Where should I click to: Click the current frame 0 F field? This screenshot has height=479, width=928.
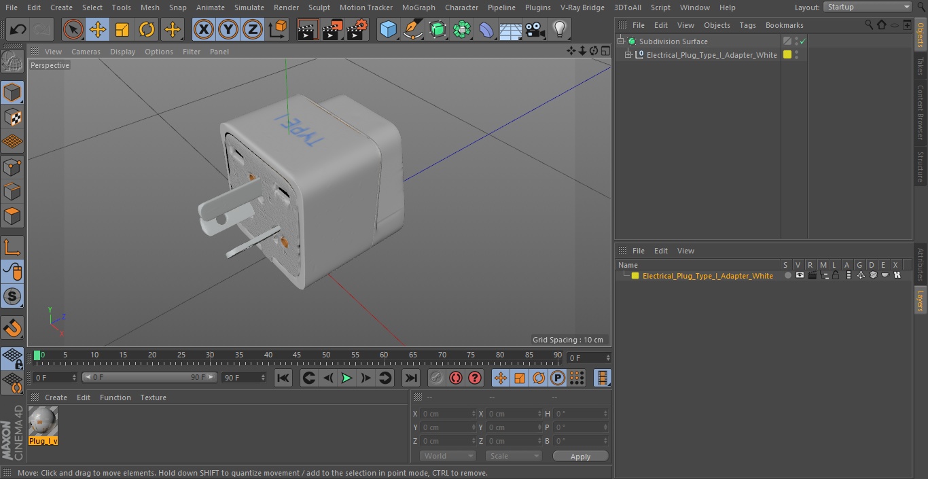[x=588, y=358]
